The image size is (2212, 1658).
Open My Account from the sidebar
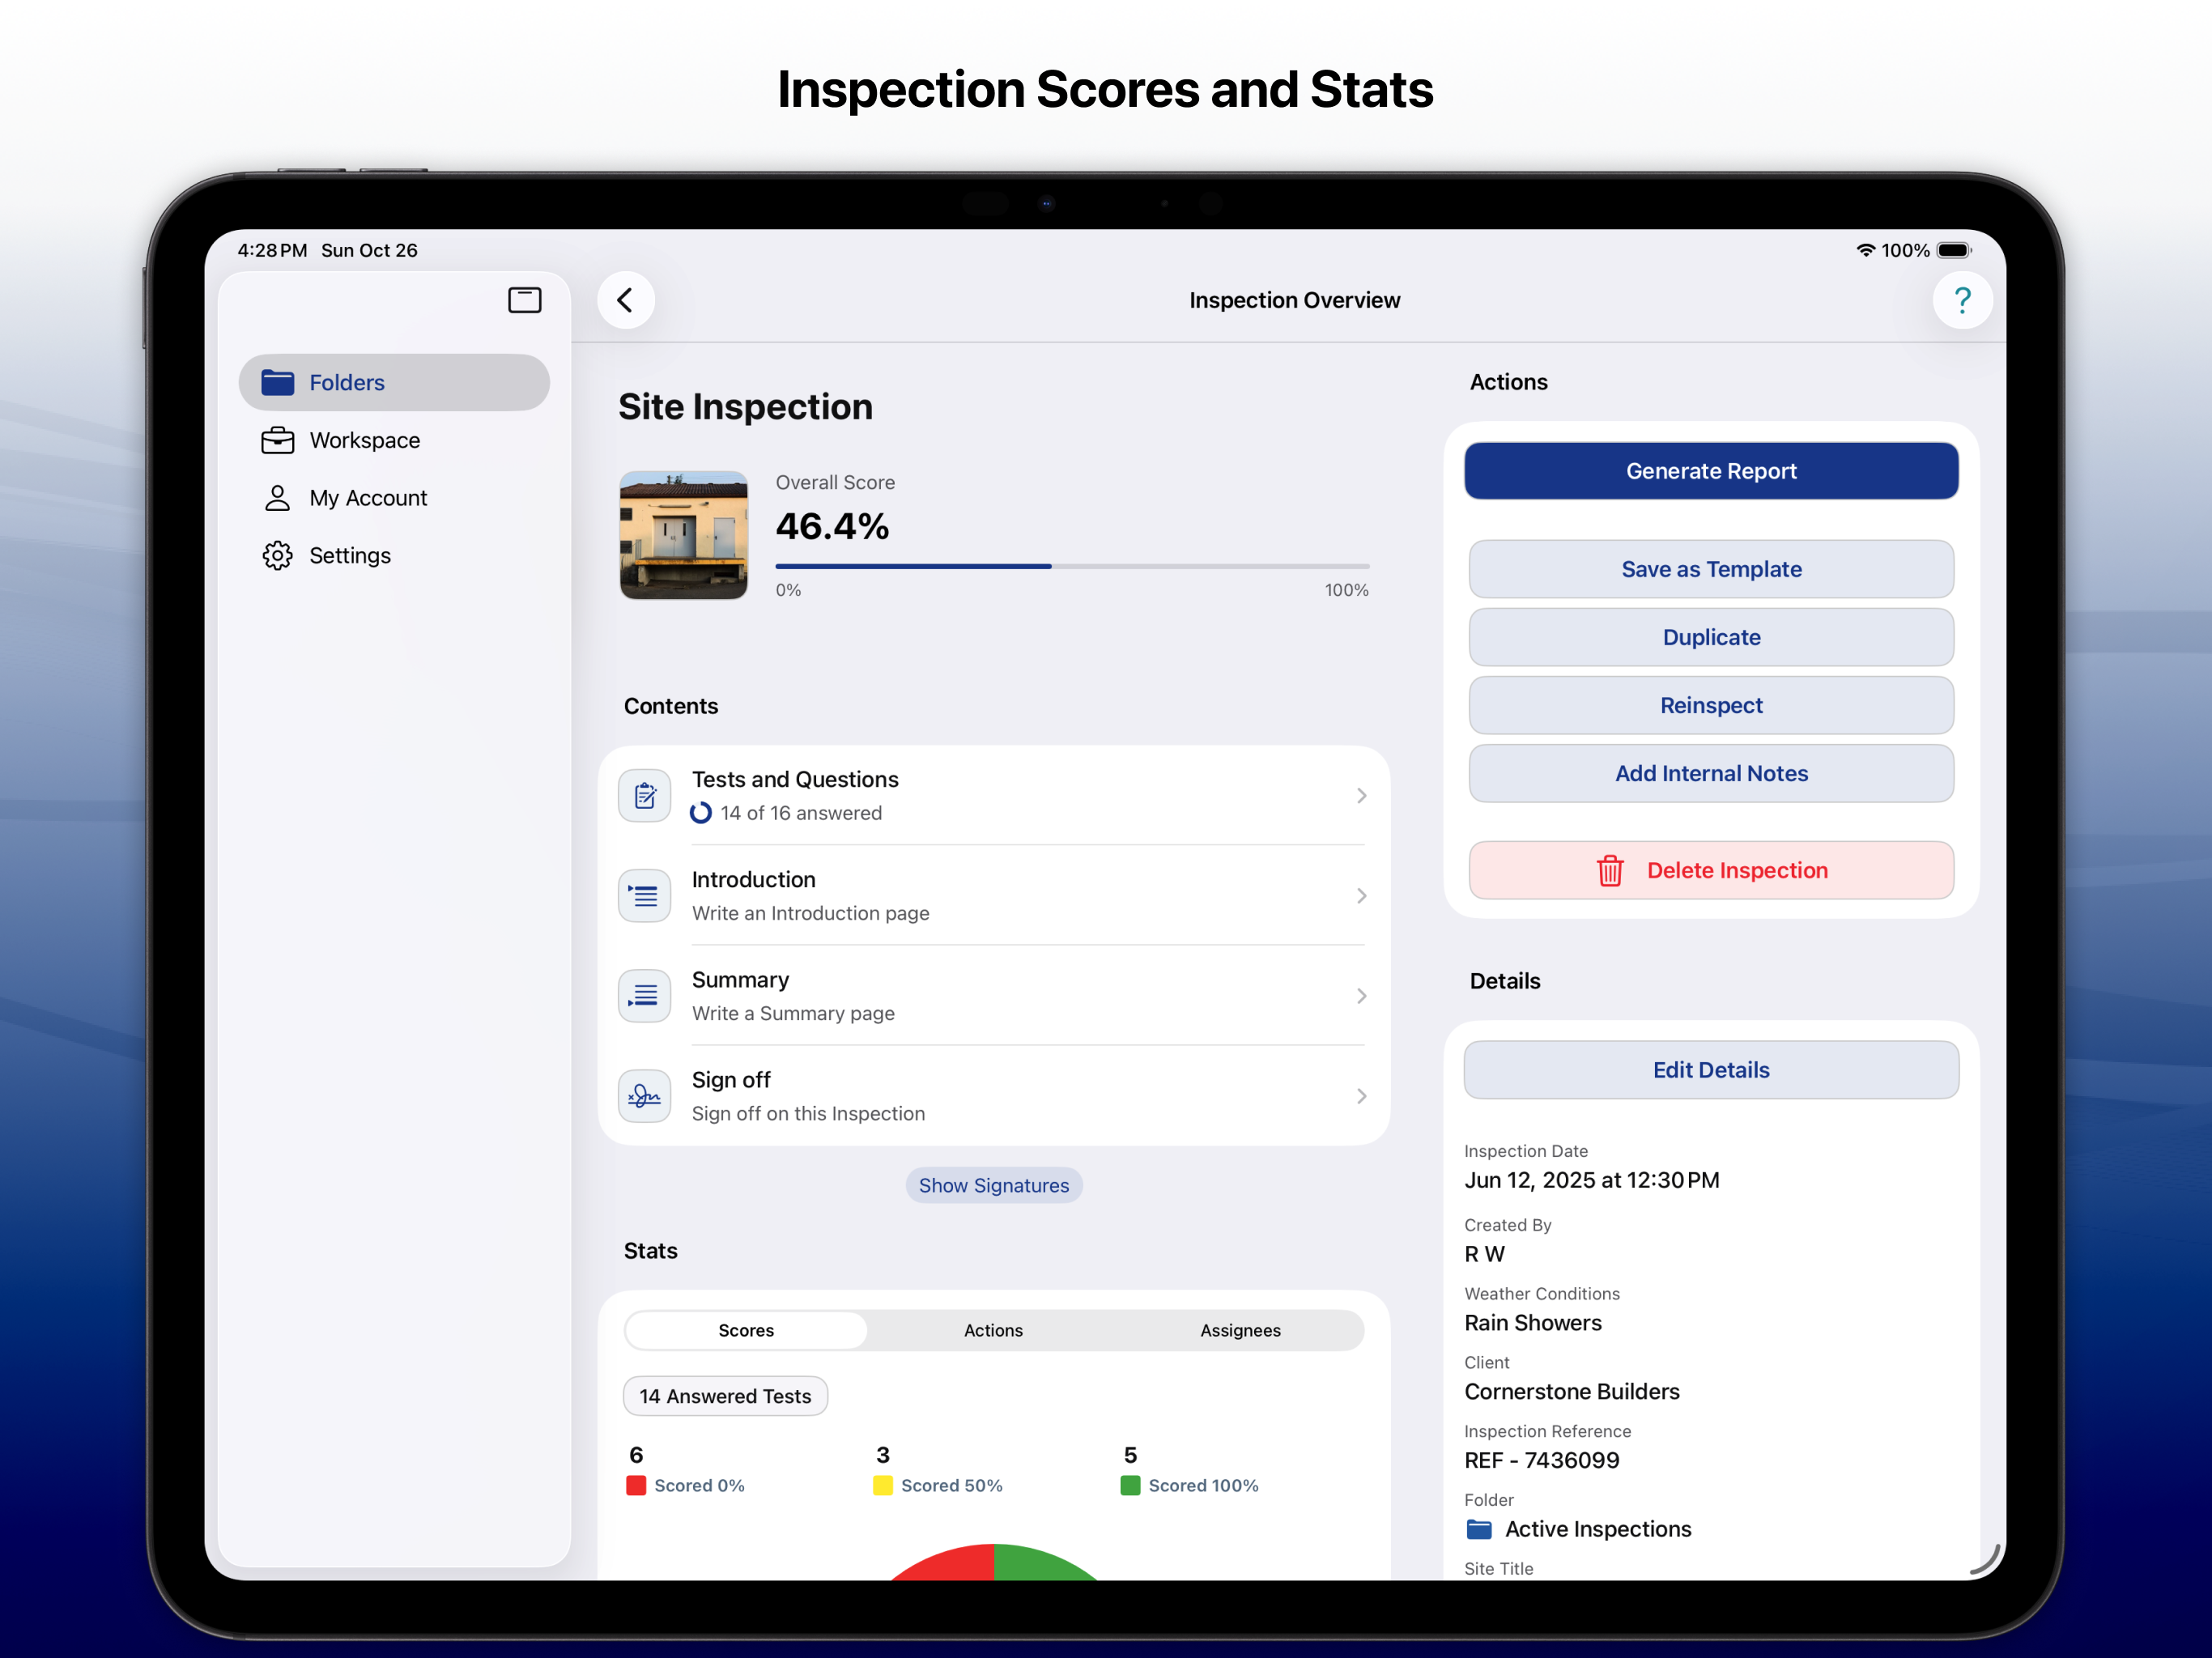point(394,498)
